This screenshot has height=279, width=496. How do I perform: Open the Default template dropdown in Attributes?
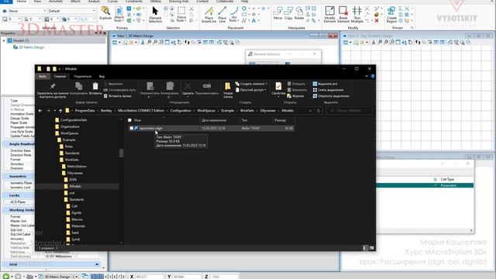[x=71, y=11]
